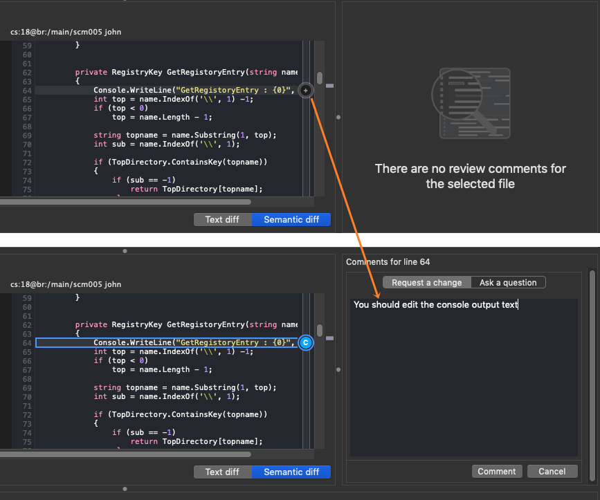This screenshot has height=500, width=600.
Task: Click 'if (sub == -1)' line in bottom view
Action: tap(143, 432)
